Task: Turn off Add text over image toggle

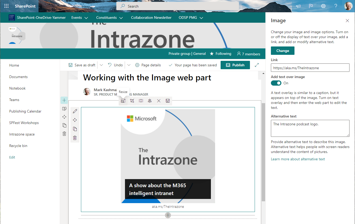Action: tap(276, 83)
